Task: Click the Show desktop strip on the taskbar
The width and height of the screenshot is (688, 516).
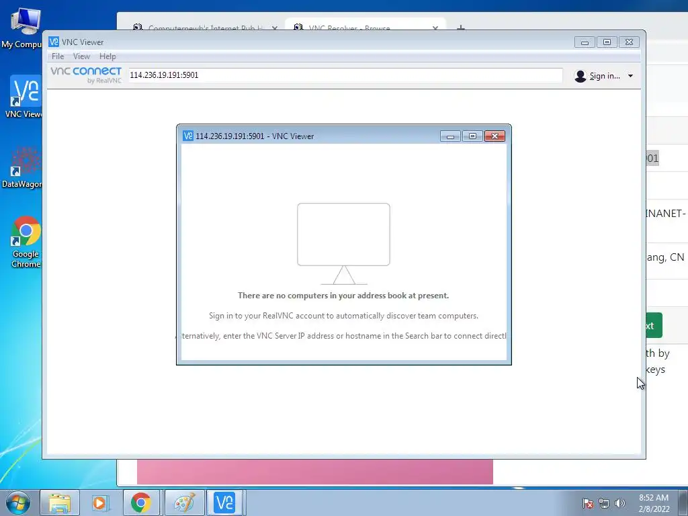Action: (x=683, y=503)
